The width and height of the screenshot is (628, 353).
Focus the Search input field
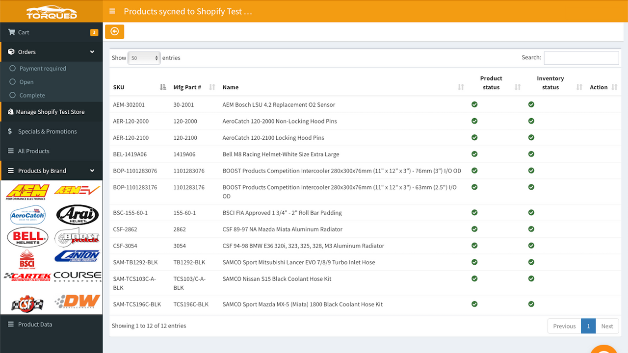click(x=581, y=58)
